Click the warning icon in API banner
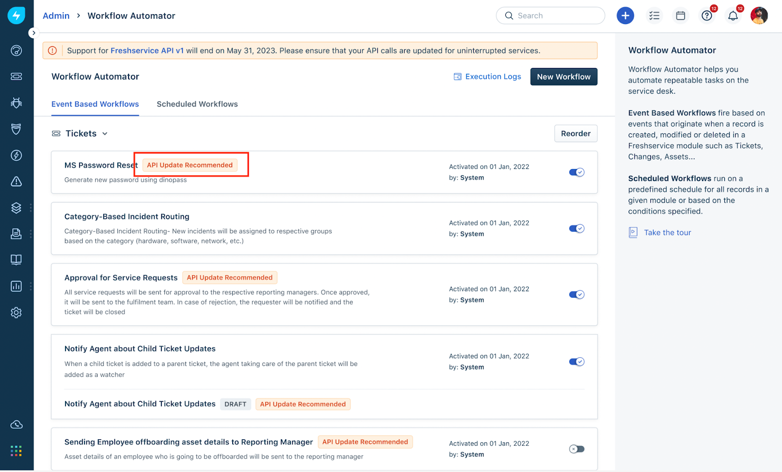 pos(52,50)
